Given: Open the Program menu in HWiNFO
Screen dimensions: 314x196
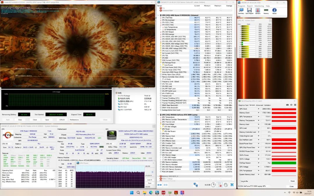Looking at the screenshot, I should coord(242,6).
